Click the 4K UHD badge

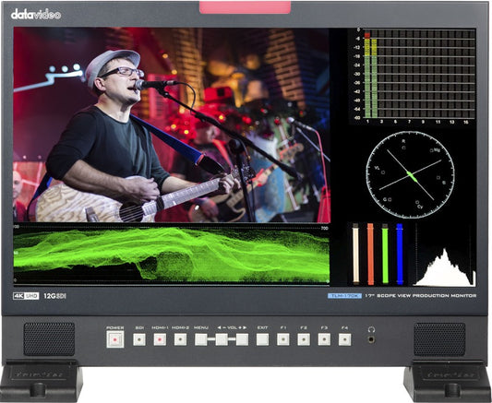tap(26, 296)
